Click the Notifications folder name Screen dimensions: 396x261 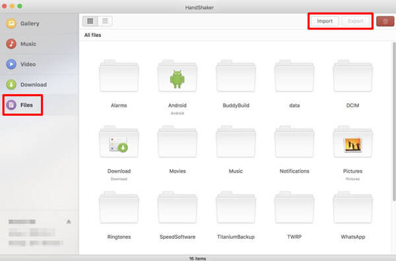[294, 171]
